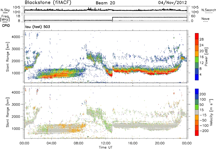216x149 pixels.
Task: Click the '28' power colorbar tick
Action: (x=201, y=39)
